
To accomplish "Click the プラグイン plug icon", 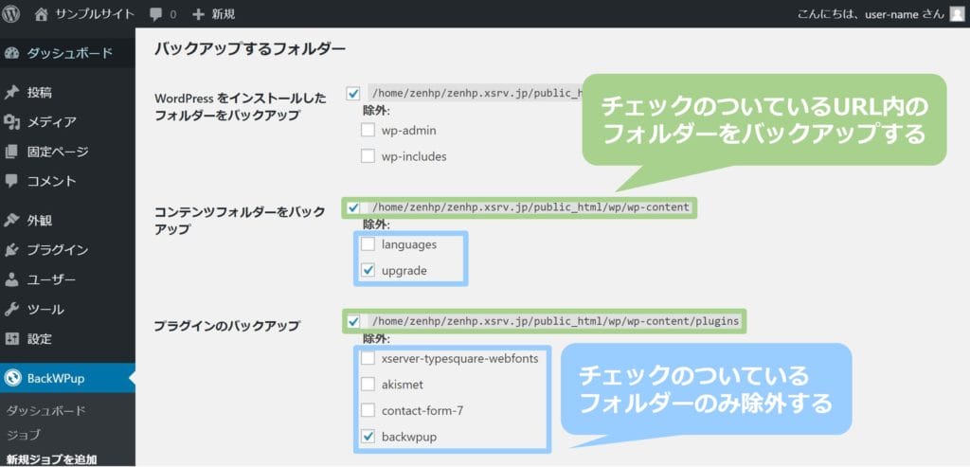I will (x=12, y=250).
